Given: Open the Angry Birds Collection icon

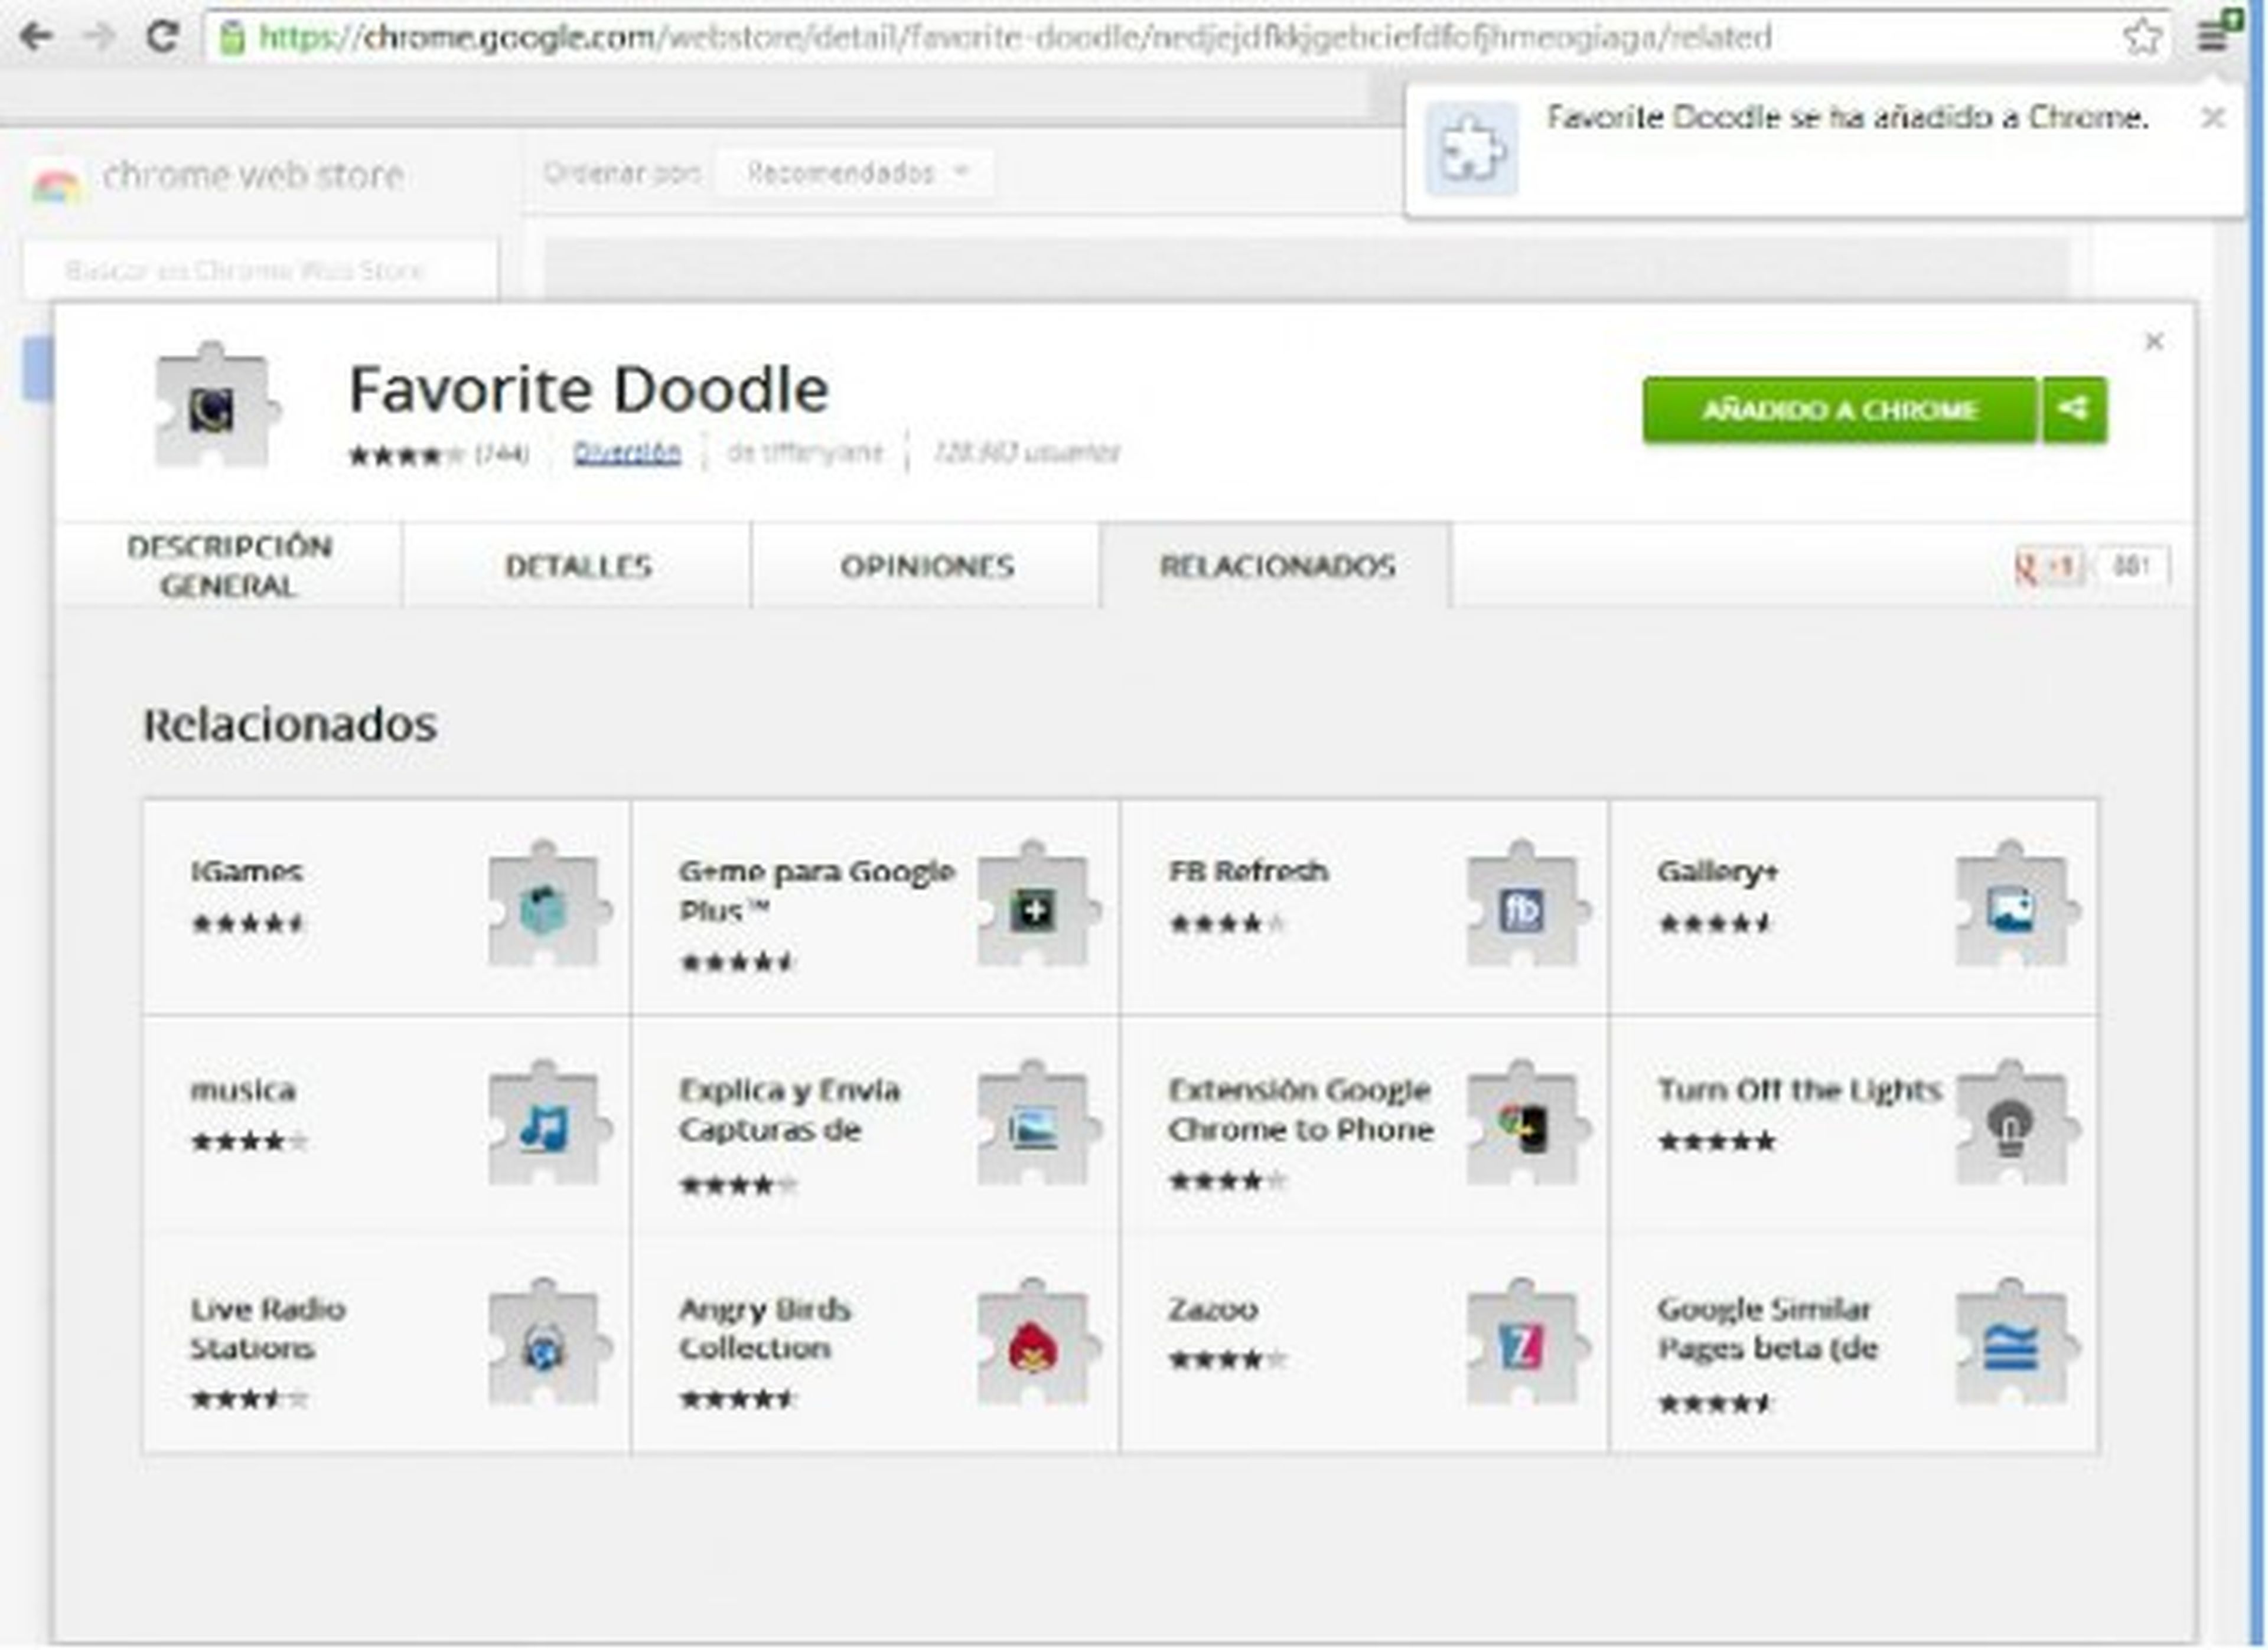Looking at the screenshot, I should (x=1033, y=1347).
